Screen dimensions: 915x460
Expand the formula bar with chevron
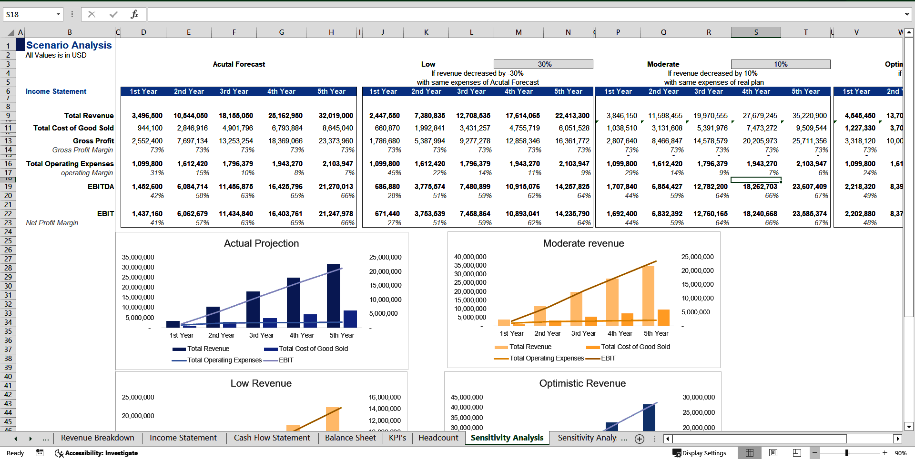tap(906, 14)
